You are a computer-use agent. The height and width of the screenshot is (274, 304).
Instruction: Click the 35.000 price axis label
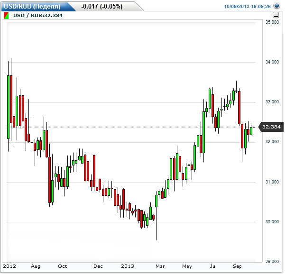(272, 22)
